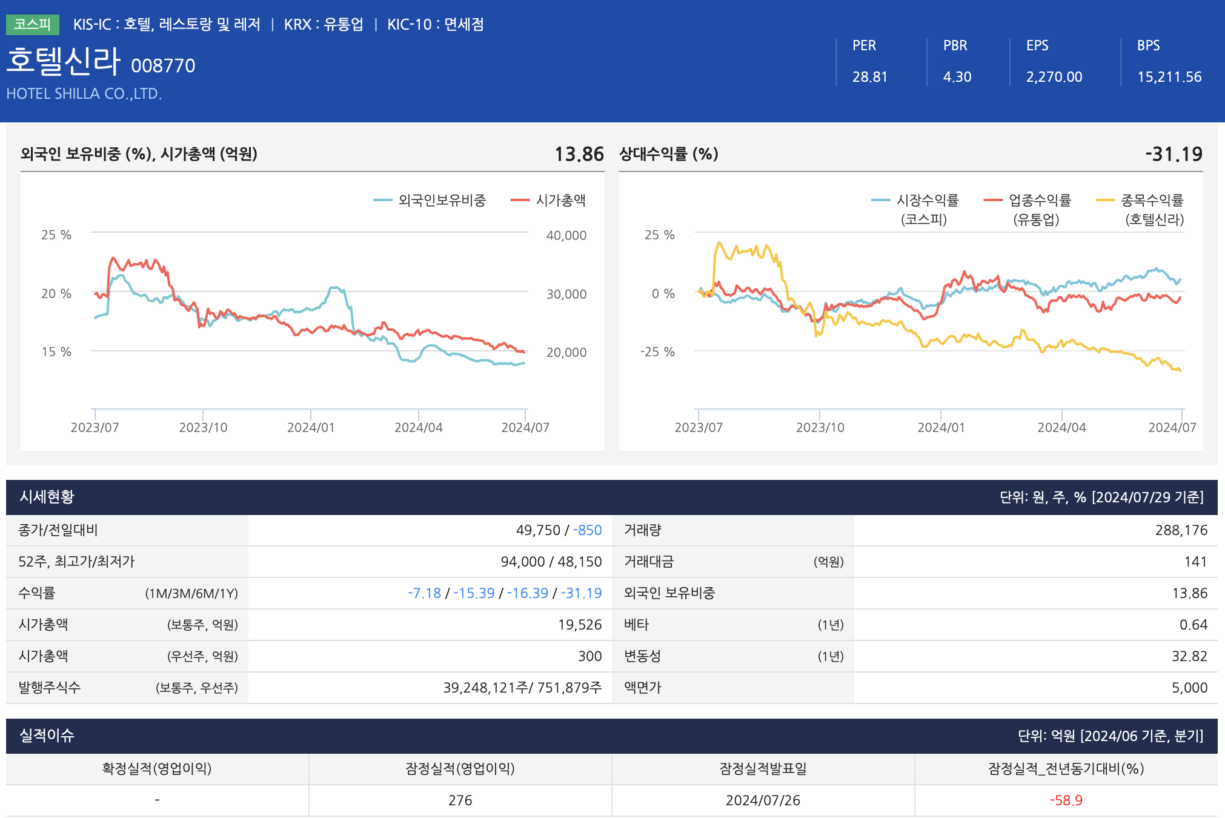Click the 시세현황 section header
The image size is (1225, 818).
[x=47, y=497]
